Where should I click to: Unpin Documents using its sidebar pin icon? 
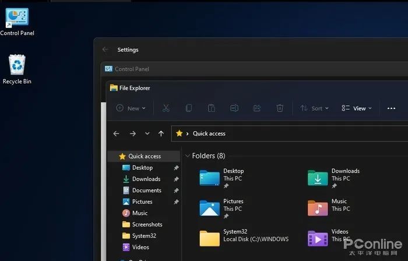click(x=176, y=191)
